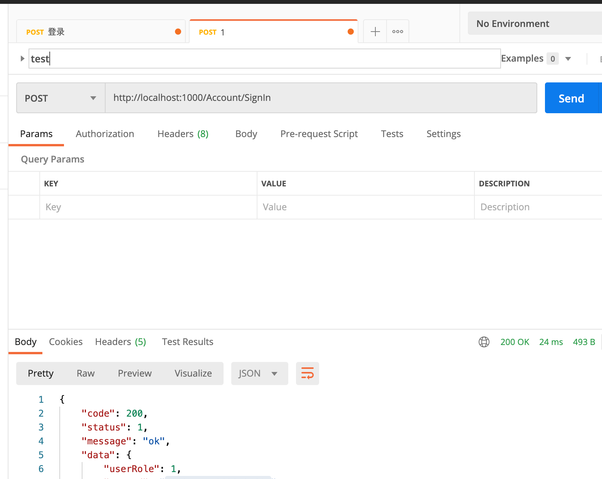
Task: Click the URL field with localhost SignIn
Action: 321,98
